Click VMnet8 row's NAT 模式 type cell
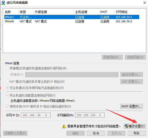This screenshot has width=148, height=138. coord(26,21)
